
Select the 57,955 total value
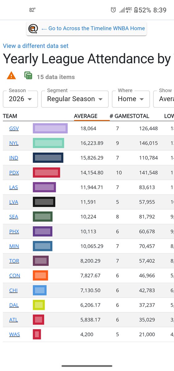(147, 202)
